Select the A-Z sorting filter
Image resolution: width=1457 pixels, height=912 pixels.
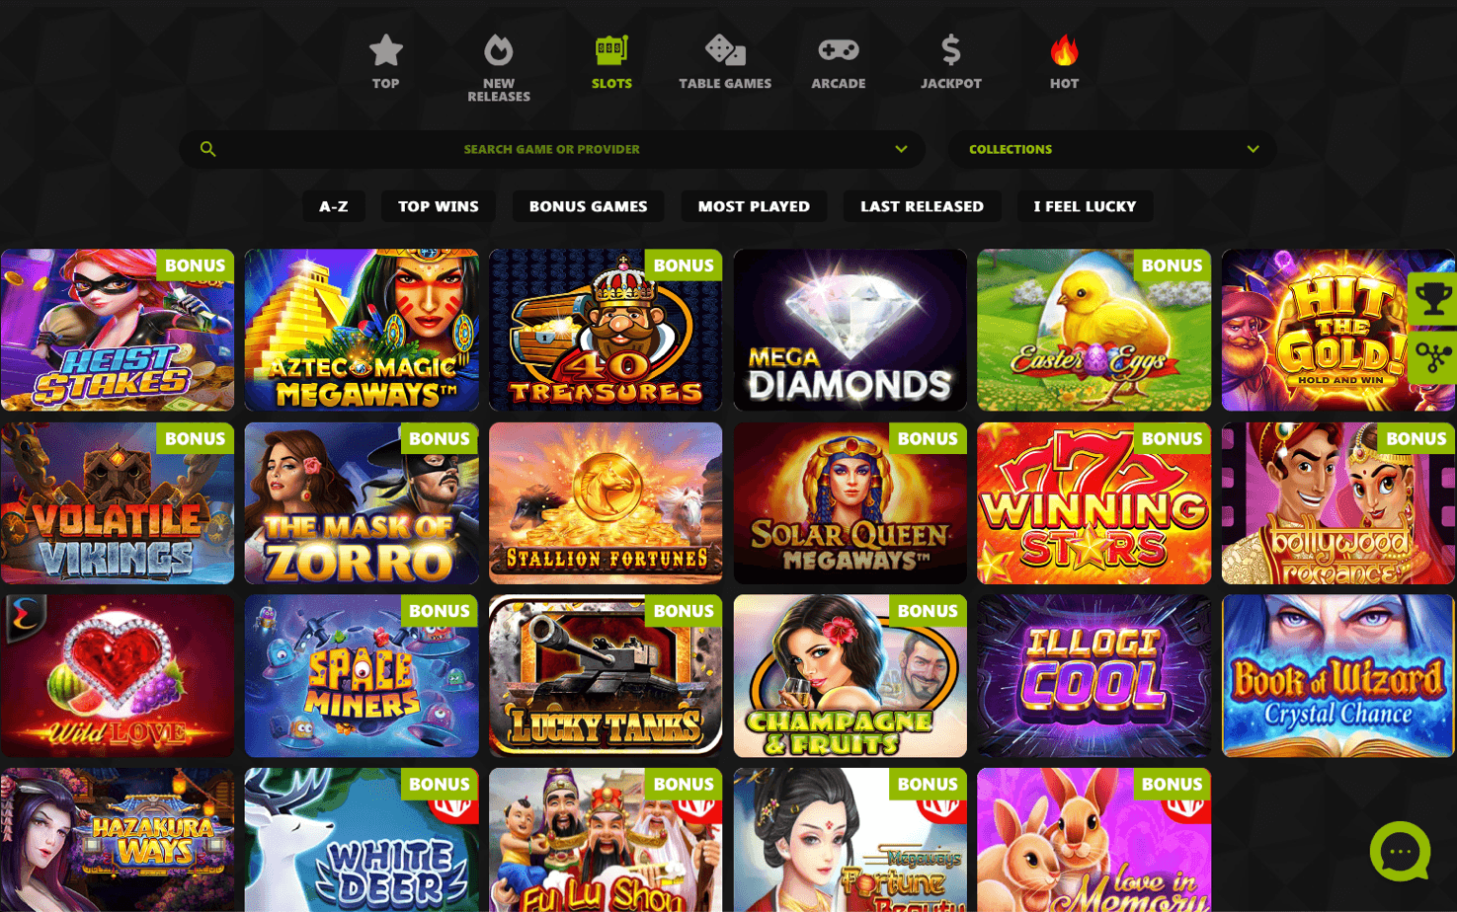(x=334, y=206)
